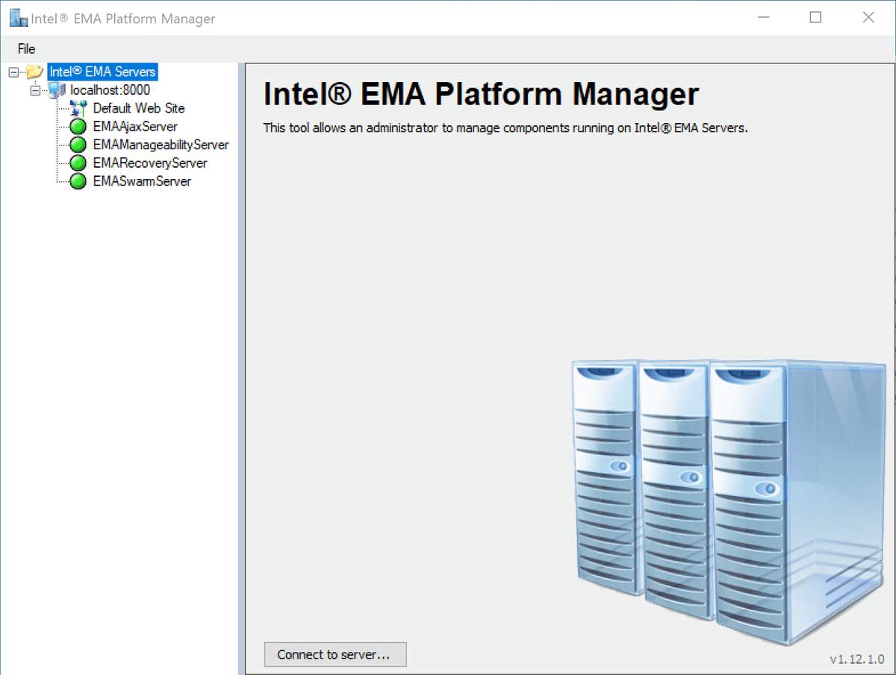This screenshot has width=896, height=675.
Task: Select EMAManageabilityServer in the tree
Action: [x=161, y=145]
